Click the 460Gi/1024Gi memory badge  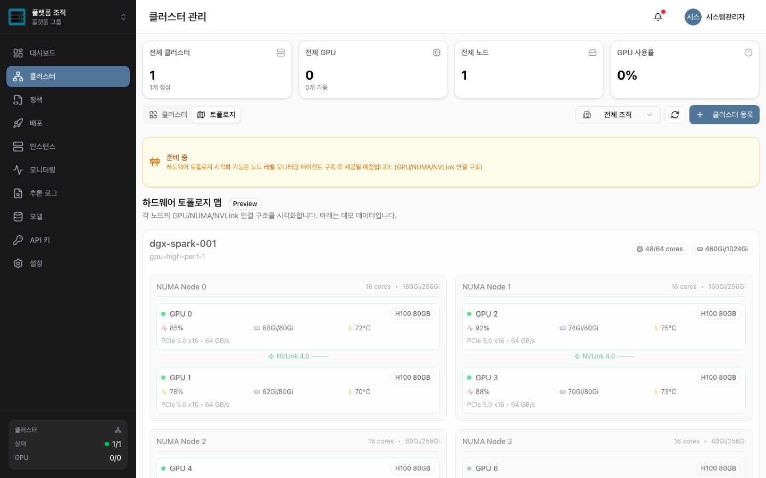pos(722,249)
